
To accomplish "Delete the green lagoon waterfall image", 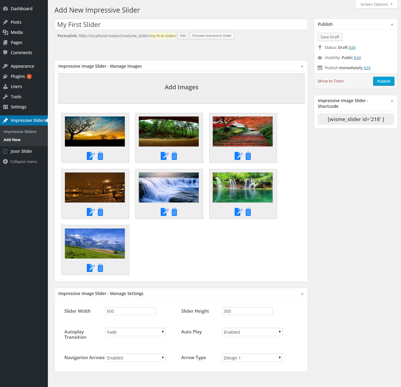I will click(x=248, y=212).
